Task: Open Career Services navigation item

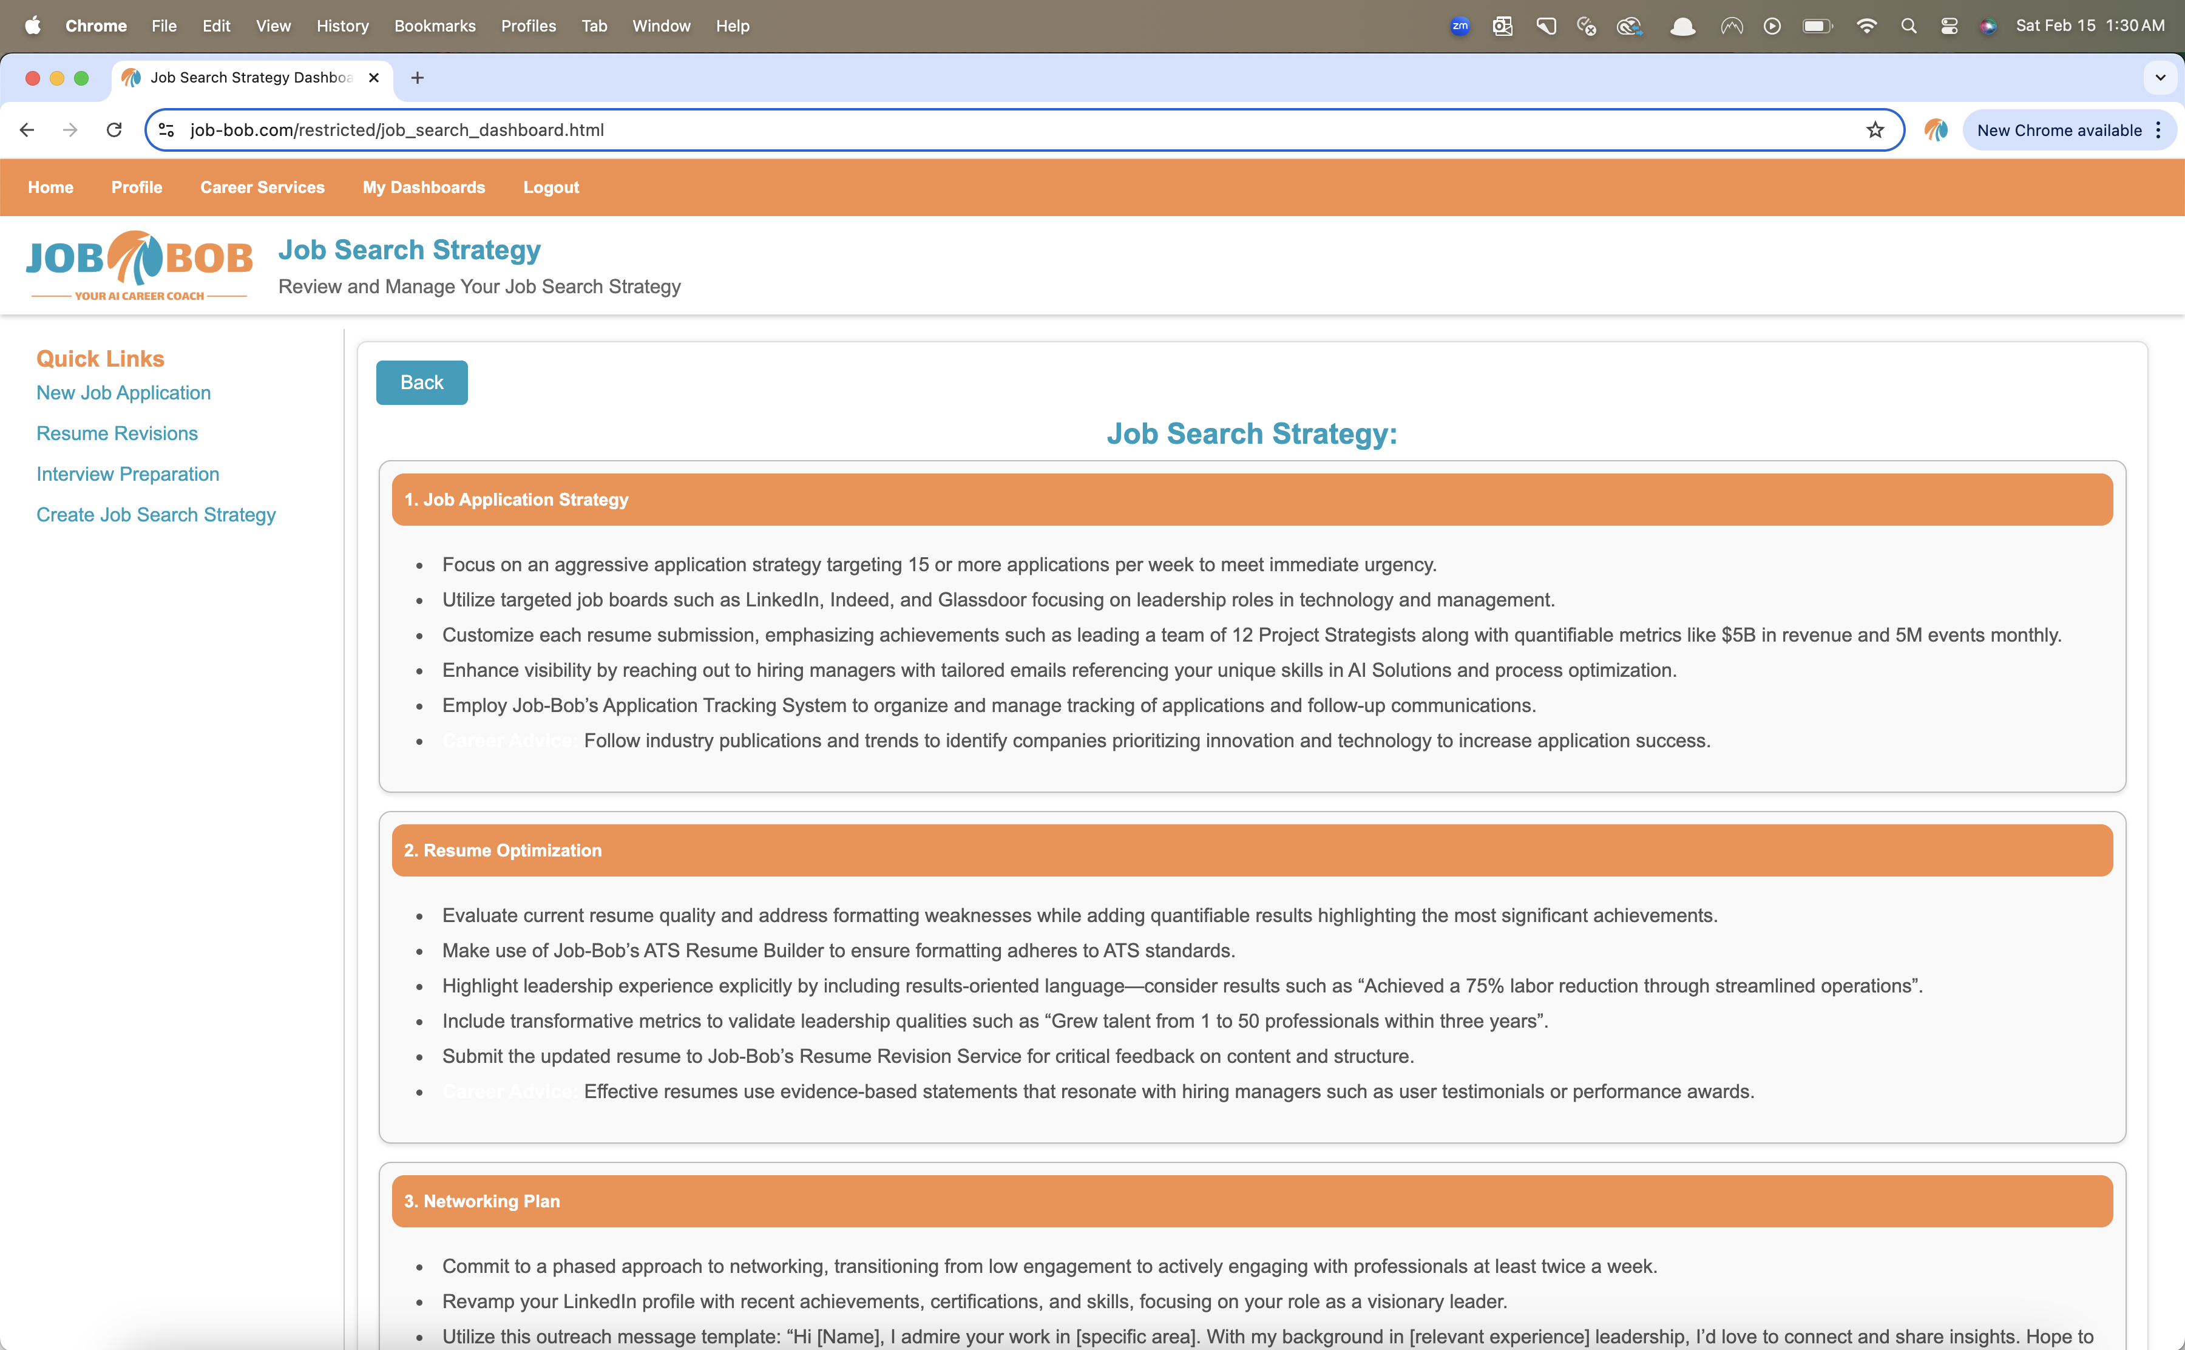Action: click(262, 188)
